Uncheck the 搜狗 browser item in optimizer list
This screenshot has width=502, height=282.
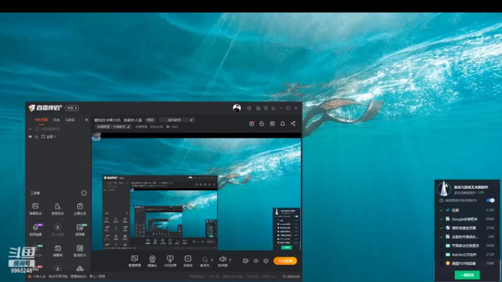click(x=442, y=228)
